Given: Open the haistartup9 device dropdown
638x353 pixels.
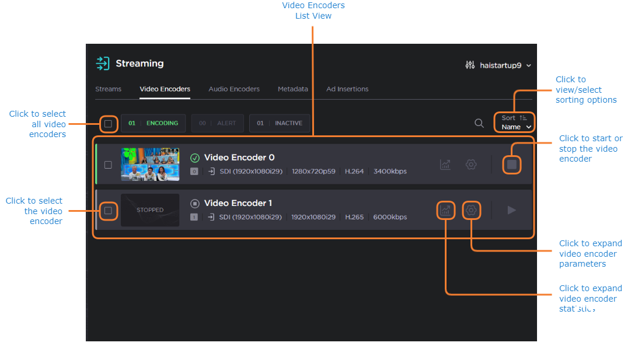Looking at the screenshot, I should [x=498, y=65].
